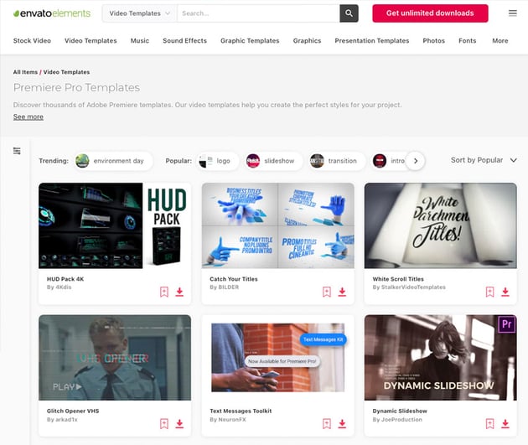
Task: Bookmark the Text Messages Toolkit item
Action: 327,423
